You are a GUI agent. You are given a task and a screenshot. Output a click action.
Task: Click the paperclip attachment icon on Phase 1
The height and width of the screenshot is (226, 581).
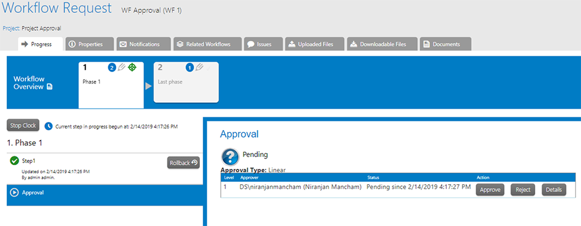coord(121,67)
